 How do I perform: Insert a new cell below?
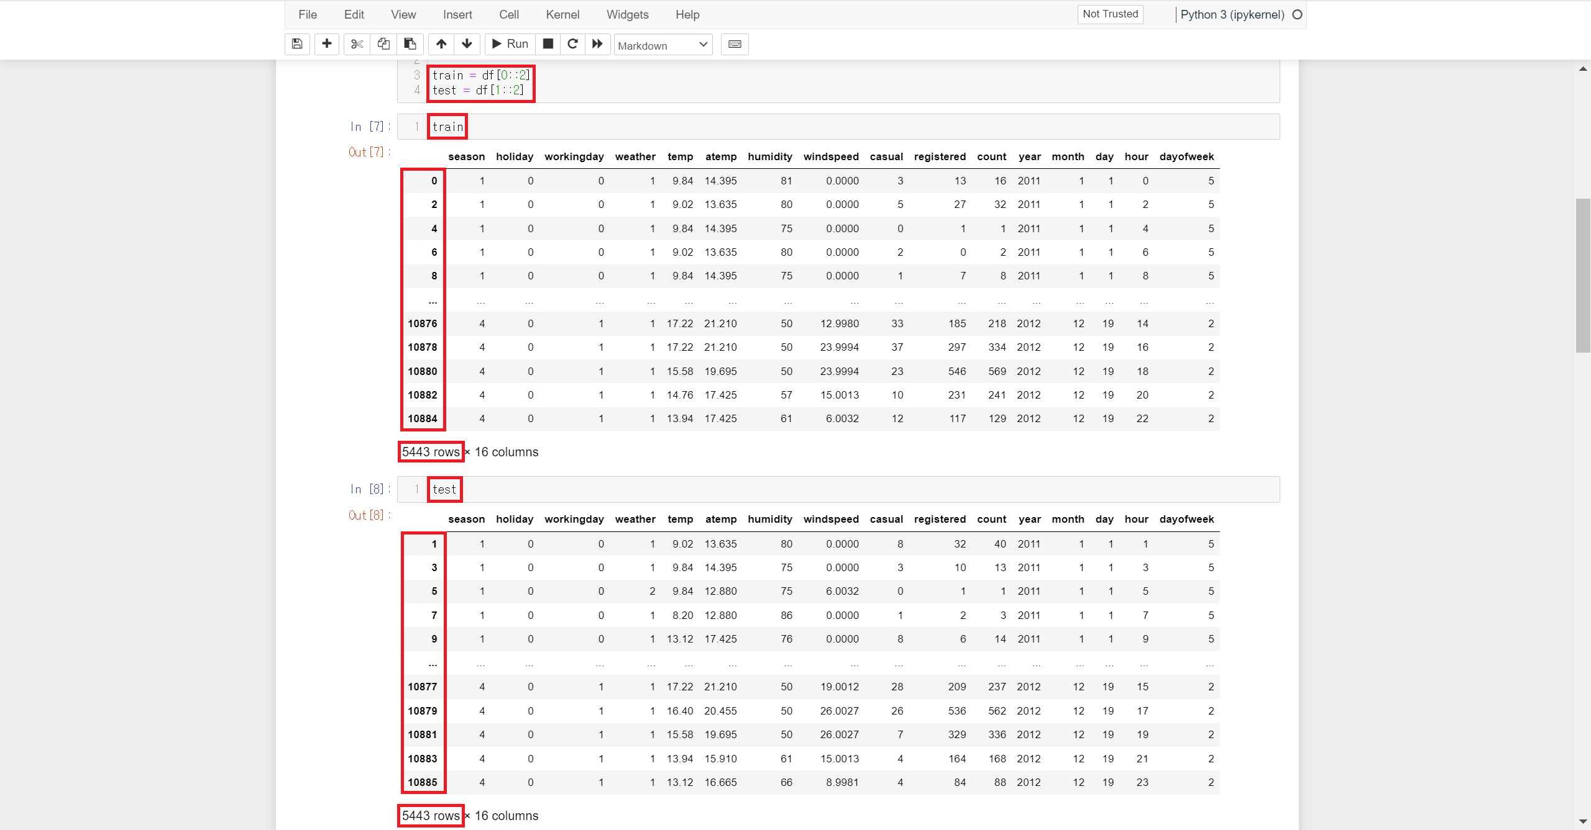click(326, 44)
